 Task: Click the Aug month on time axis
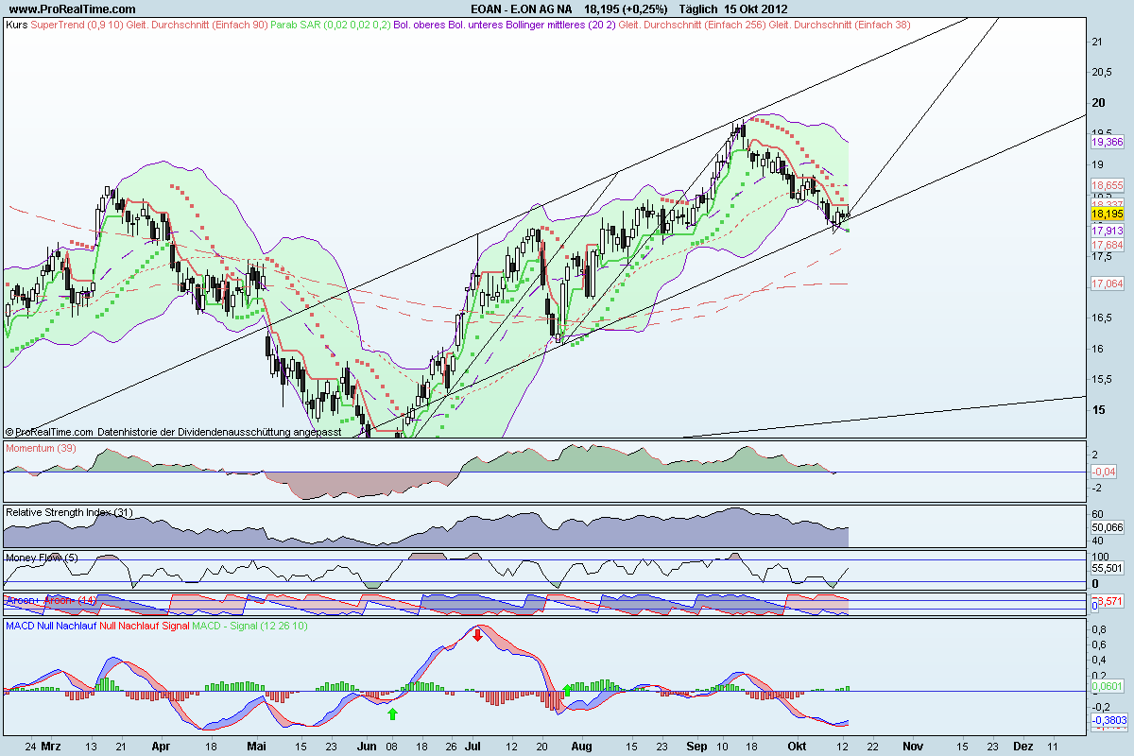coord(582,746)
